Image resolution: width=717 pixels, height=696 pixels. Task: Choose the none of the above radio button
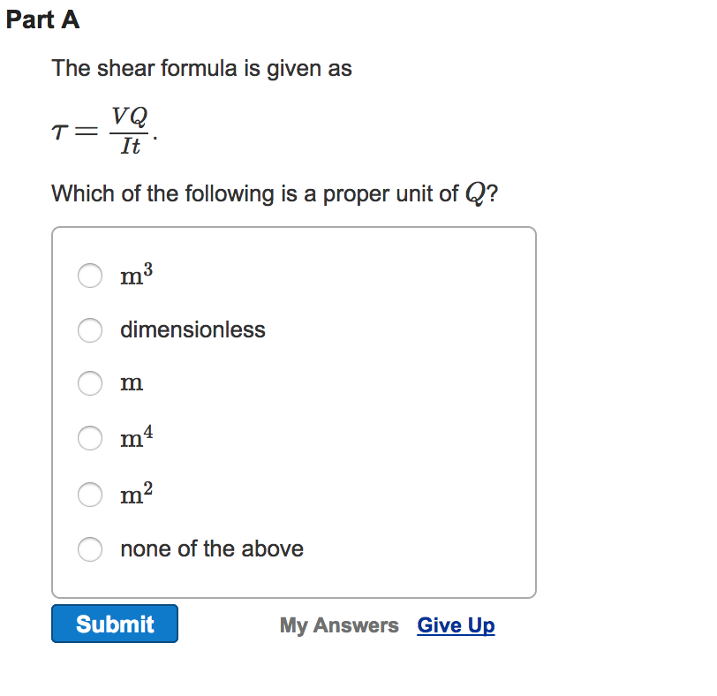pos(90,549)
